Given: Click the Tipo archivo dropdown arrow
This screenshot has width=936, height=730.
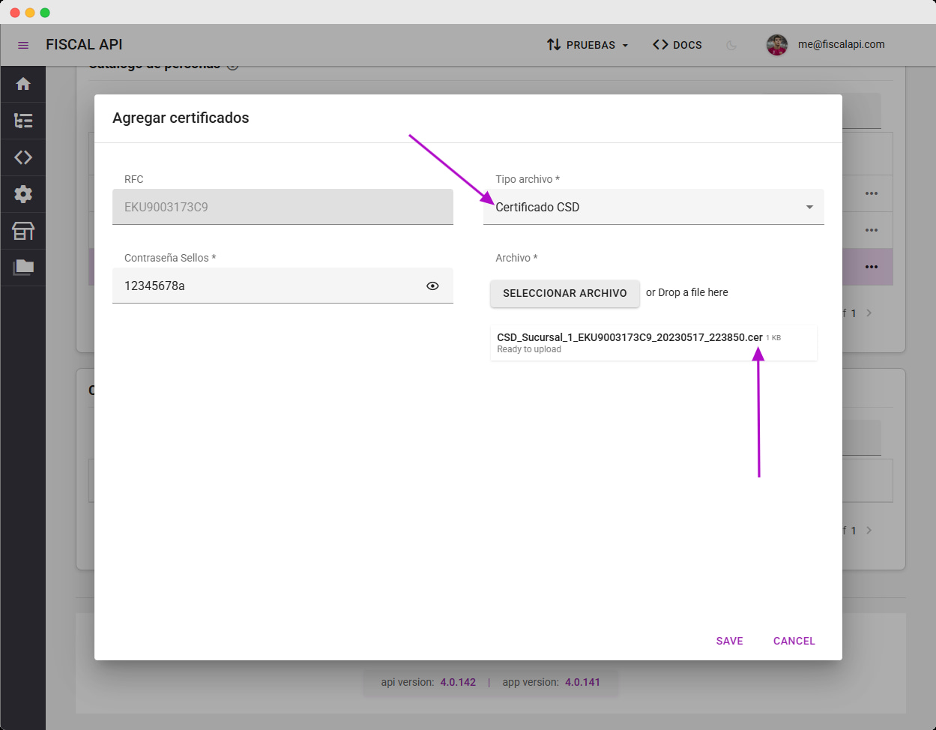Looking at the screenshot, I should click(x=809, y=207).
